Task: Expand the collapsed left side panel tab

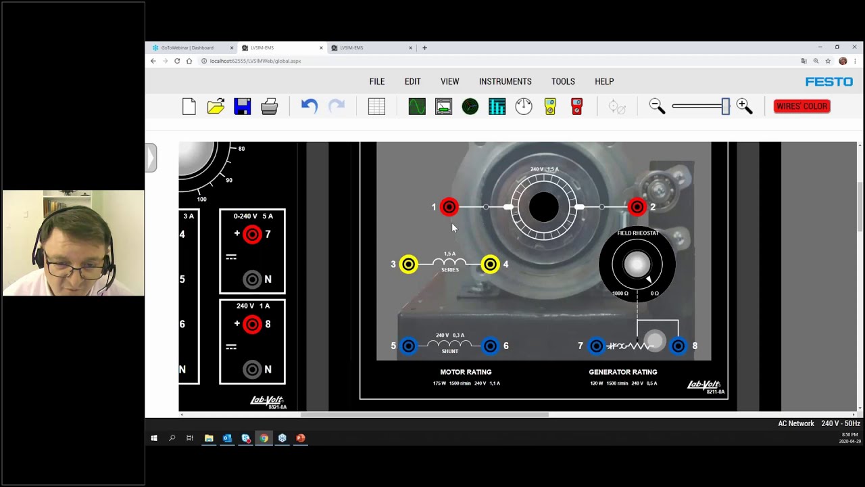Action: click(x=151, y=158)
